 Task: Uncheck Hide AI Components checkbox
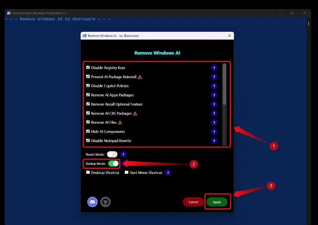point(88,131)
